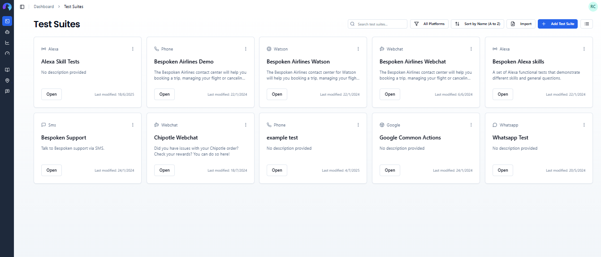This screenshot has width=601, height=257.
Task: Open options menu for Bespoken Support
Action: click(133, 125)
